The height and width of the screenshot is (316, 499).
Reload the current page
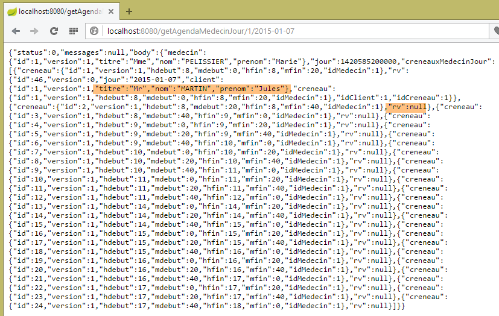(54, 31)
